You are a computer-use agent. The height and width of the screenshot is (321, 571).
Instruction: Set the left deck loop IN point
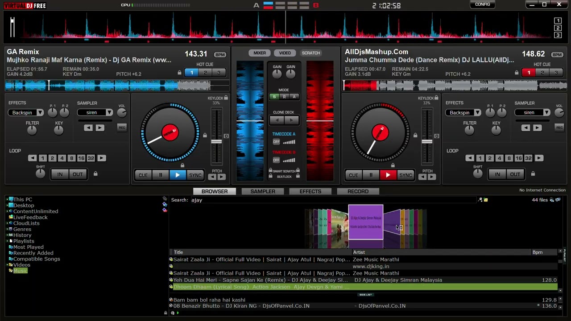click(60, 174)
